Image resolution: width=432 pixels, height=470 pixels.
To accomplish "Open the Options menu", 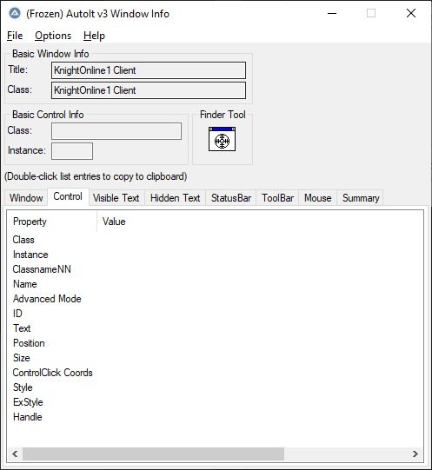I will 53,36.
